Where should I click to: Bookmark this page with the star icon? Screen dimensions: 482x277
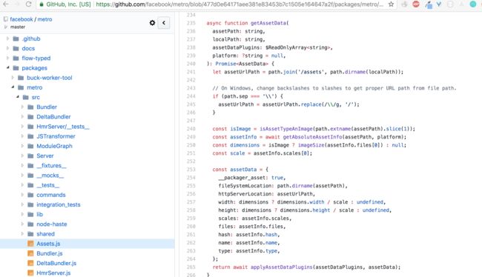click(391, 4)
